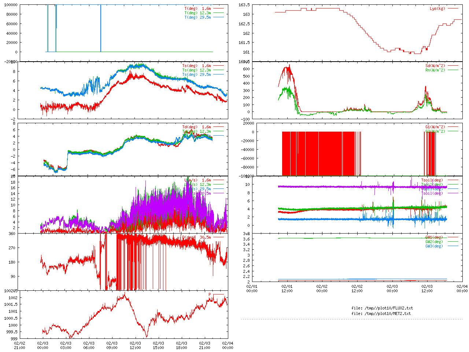The height and width of the screenshot is (352, 469).
Task: Click the /tmp//plot10/FLUX2.txt file path text
Action: click(382, 308)
